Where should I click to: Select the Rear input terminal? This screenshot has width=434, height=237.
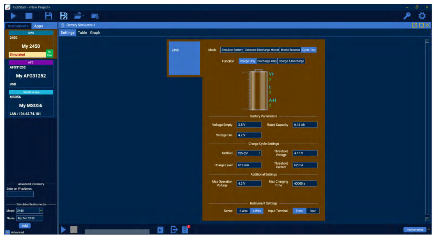click(313, 211)
